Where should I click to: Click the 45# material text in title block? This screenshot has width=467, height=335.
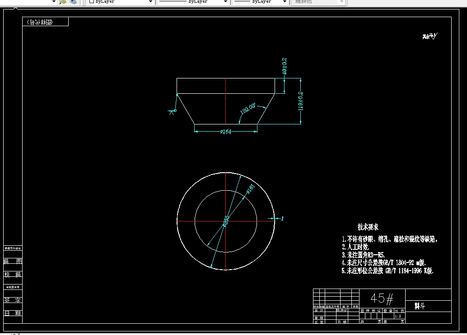(382, 298)
